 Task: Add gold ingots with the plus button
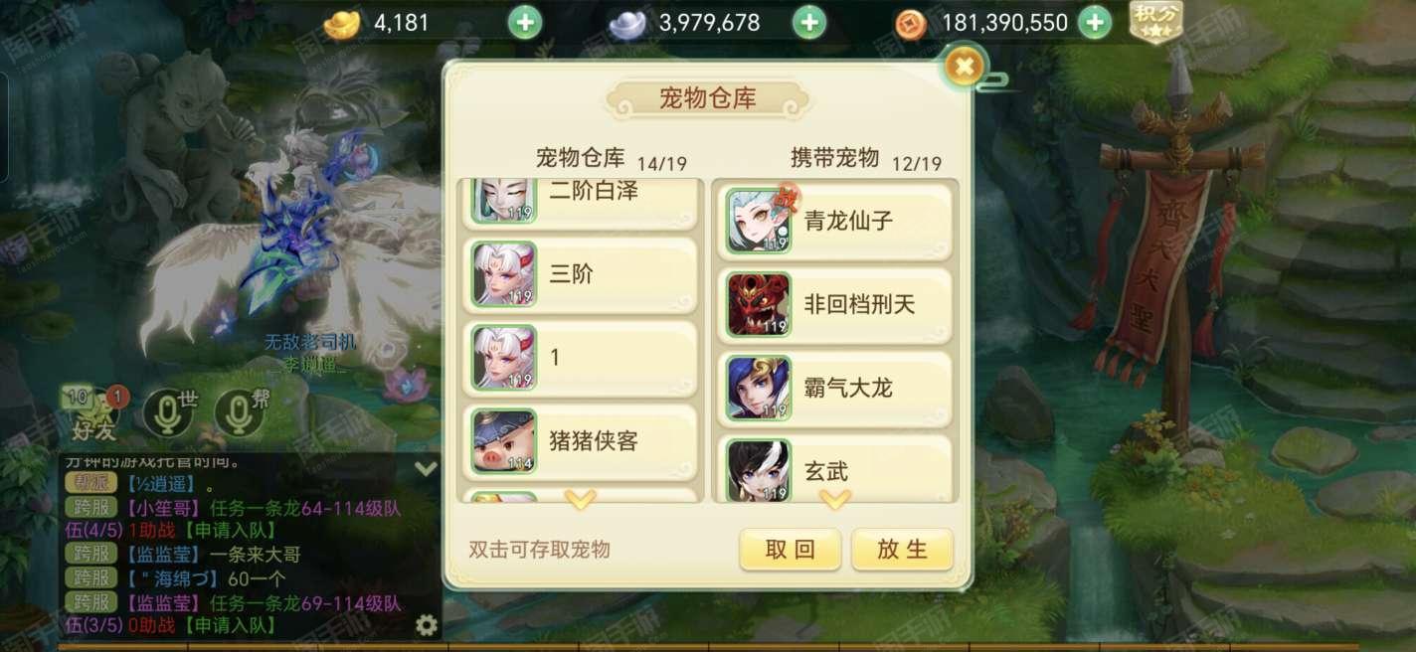tap(525, 22)
